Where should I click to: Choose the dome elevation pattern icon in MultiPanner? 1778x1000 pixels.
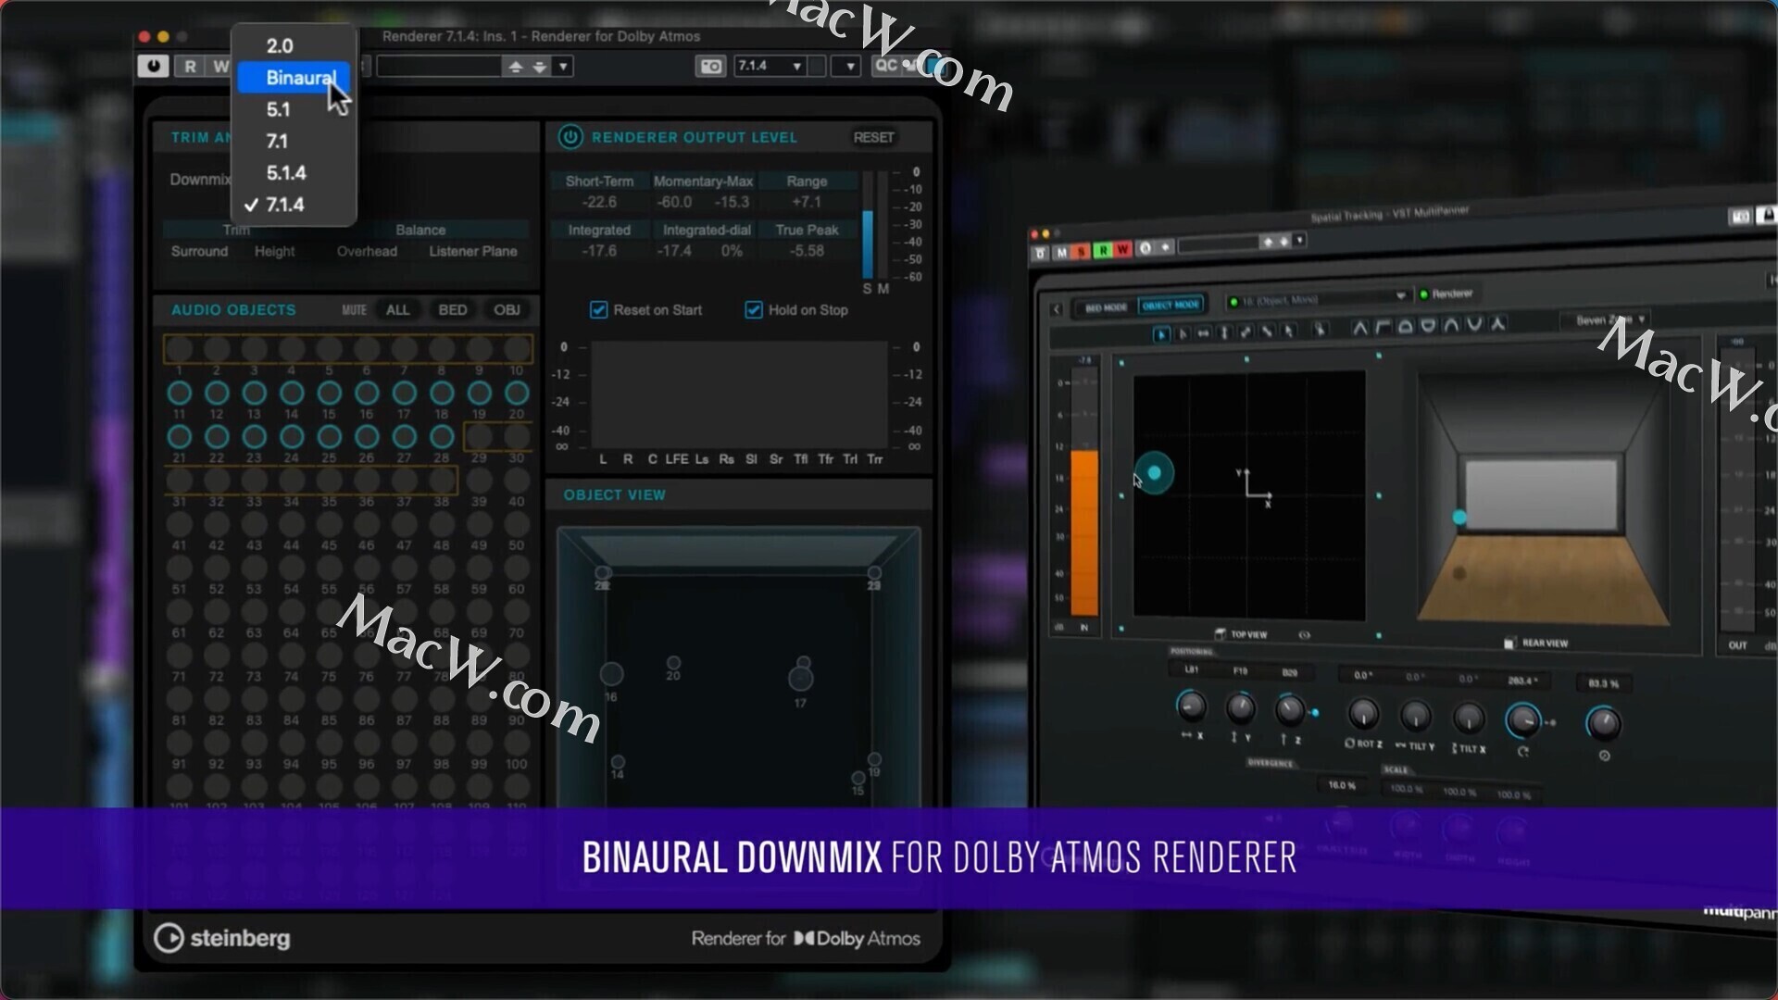(x=1405, y=326)
